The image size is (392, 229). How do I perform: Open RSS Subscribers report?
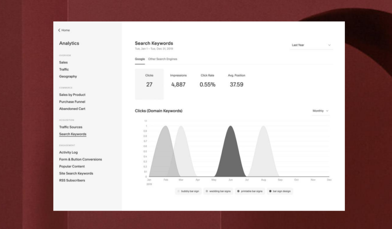coord(72,180)
